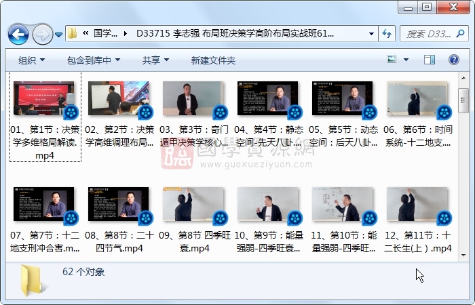Image resolution: width=475 pixels, height=305 pixels.
Task: Open the 共享 menu
Action: click(x=155, y=60)
